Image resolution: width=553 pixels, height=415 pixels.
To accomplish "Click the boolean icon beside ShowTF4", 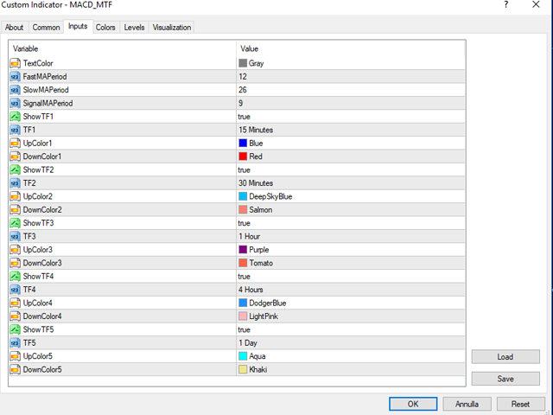I will pyautogui.click(x=16, y=277).
